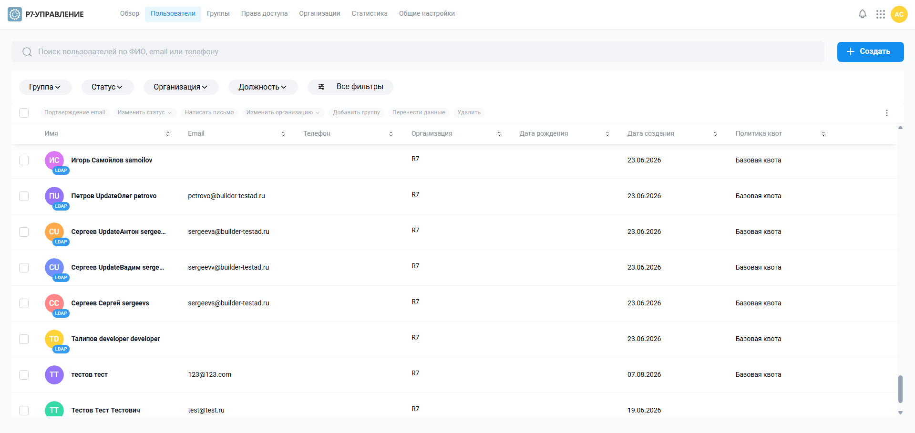Screen dimensions: 915x433
Task: Tick the select-all users checkbox
Action: tap(24, 113)
